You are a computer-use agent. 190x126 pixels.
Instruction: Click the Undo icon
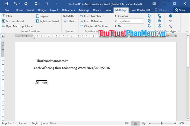pyautogui.click(x=15, y=4)
